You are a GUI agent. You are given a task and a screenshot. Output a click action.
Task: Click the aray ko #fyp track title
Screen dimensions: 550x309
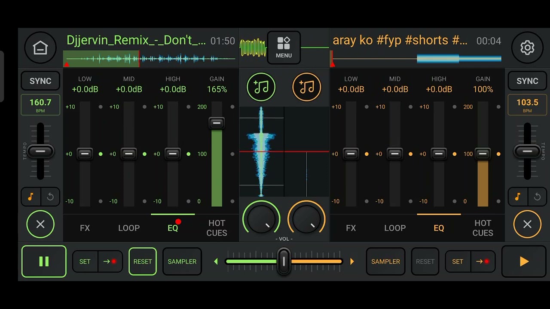pyautogui.click(x=400, y=40)
